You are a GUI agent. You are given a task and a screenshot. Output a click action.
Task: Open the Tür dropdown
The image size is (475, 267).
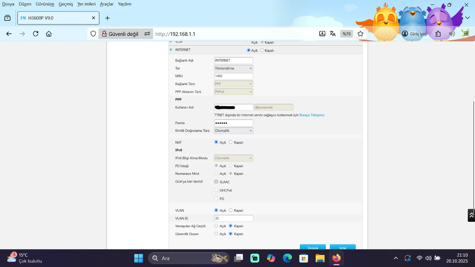pos(234,68)
